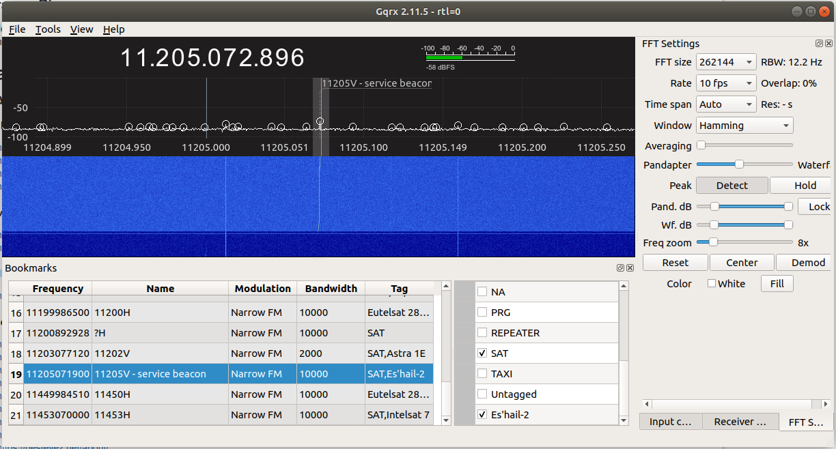This screenshot has width=836, height=449.
Task: Close the FFT Settings dock panel
Action: 829,43
